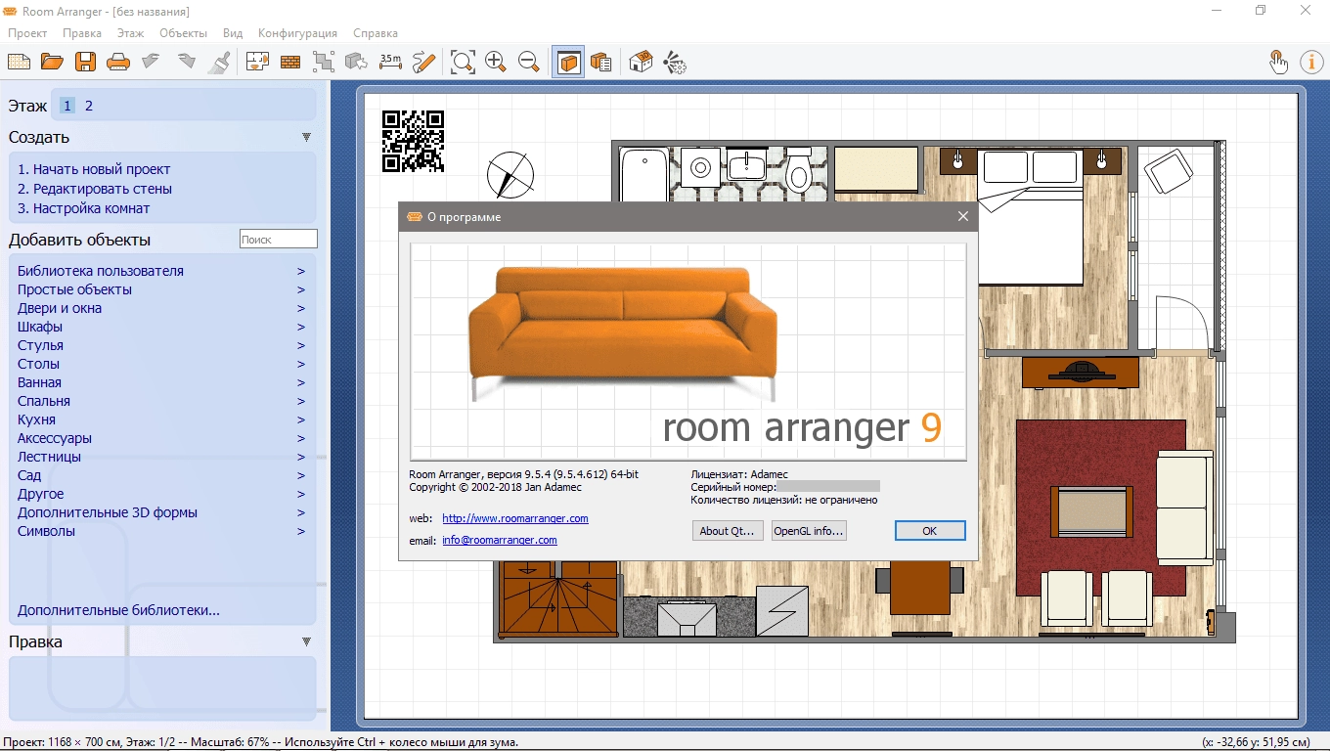The image size is (1330, 751).
Task: Click the render settings gear icon
Action: point(674,62)
